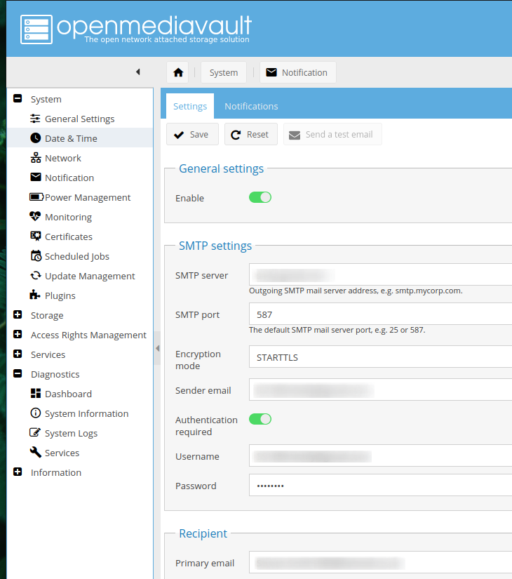Click the circular arrow icon on Reset
Image resolution: width=512 pixels, height=579 pixels.
[236, 135]
